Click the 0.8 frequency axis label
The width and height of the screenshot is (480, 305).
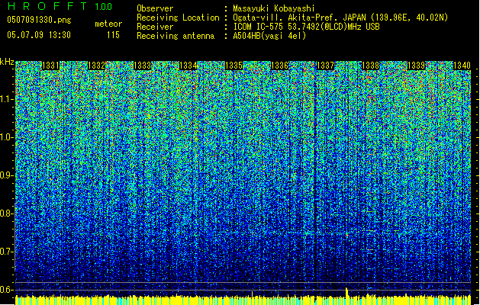tap(6, 213)
